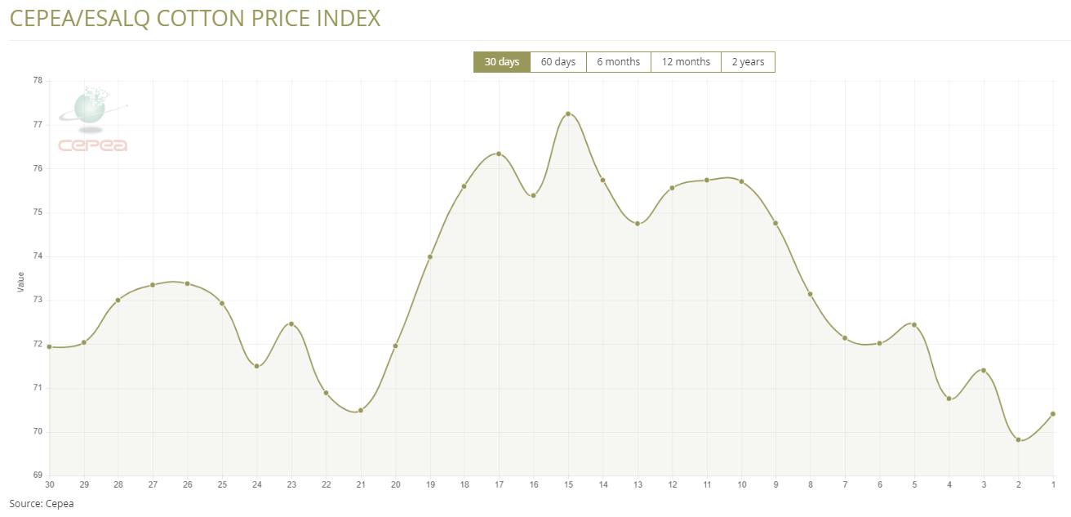Select the data point at day 23
Screen dimensions: 1071x517
[x=291, y=324]
